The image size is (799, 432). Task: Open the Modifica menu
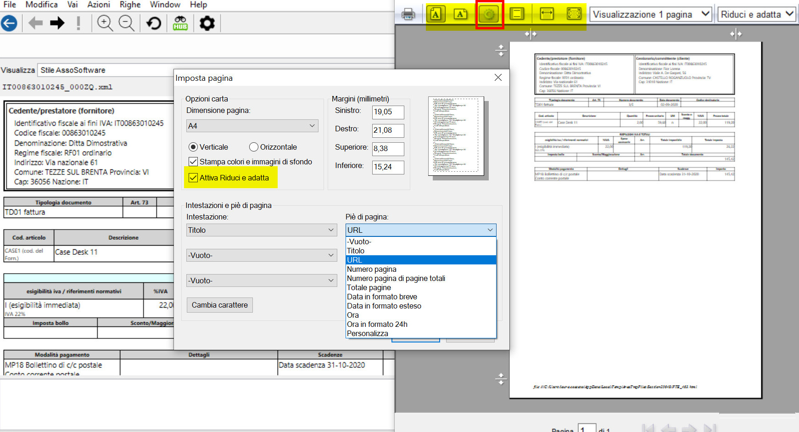(42, 5)
